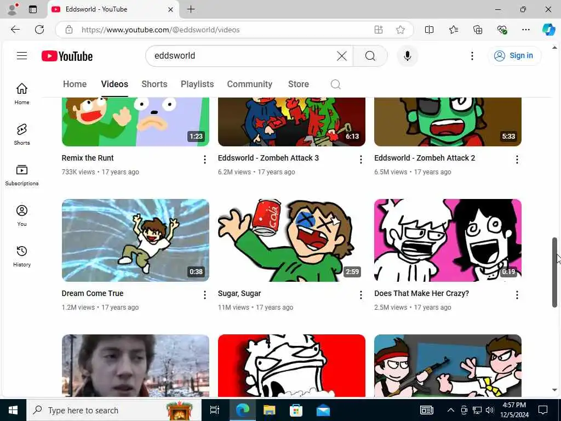The image size is (561, 421).
Task: Open File Explorer from taskbar
Action: pos(269,410)
